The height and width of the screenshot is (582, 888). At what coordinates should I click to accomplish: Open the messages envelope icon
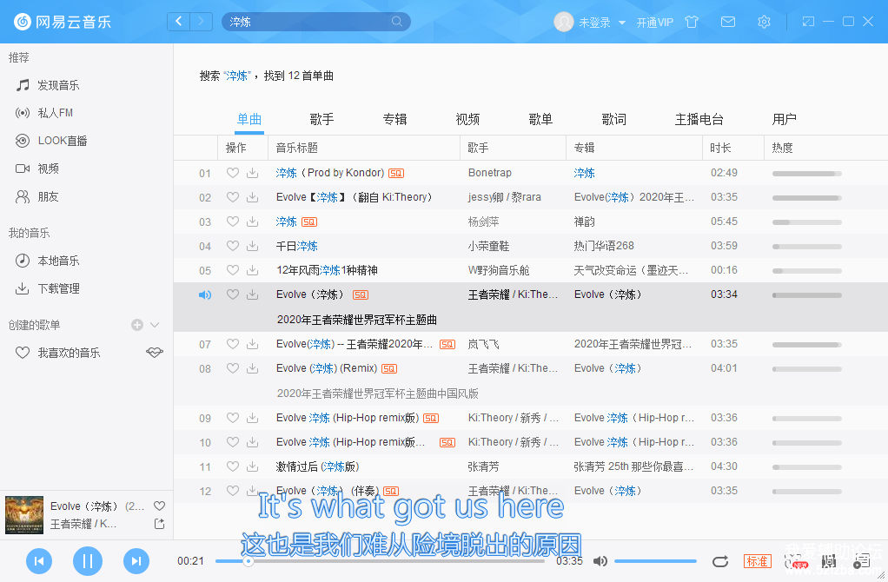pyautogui.click(x=728, y=22)
